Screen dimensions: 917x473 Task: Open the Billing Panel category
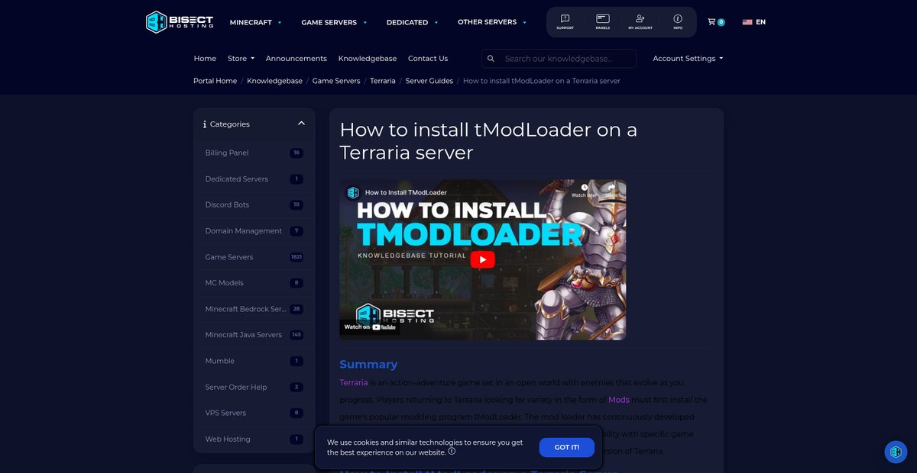(254, 153)
